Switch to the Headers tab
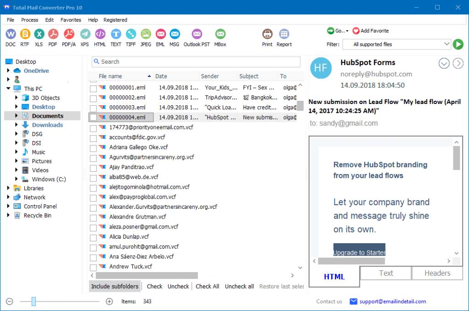The height and width of the screenshot is (311, 469). tap(437, 273)
